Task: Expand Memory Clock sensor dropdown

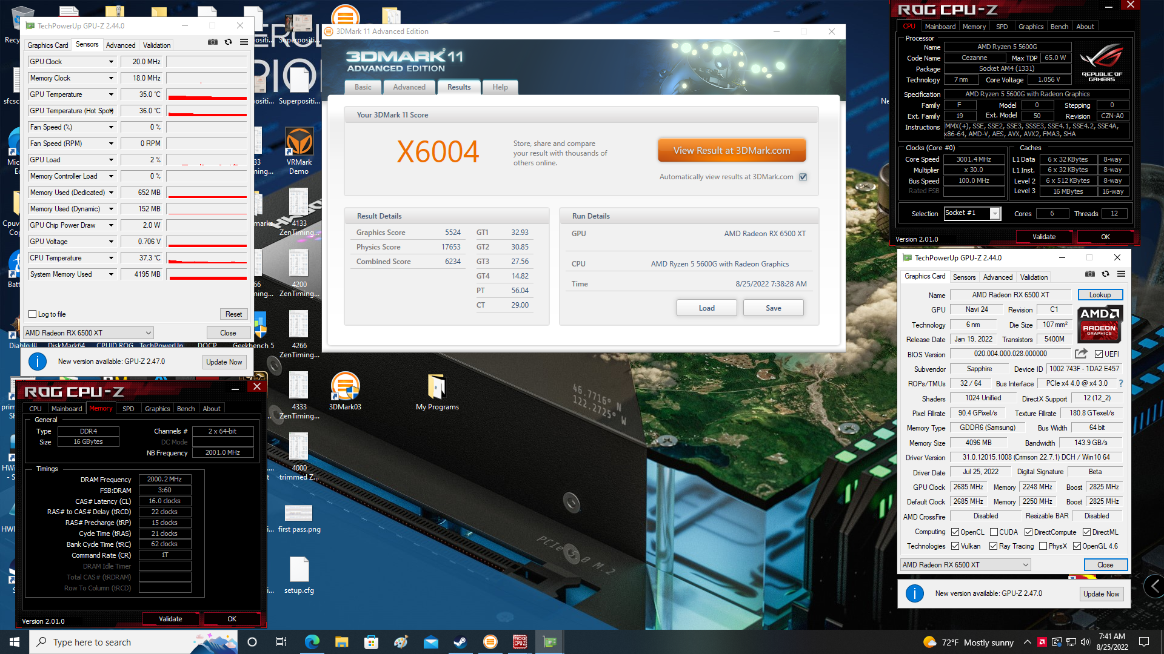Action: 111,78
